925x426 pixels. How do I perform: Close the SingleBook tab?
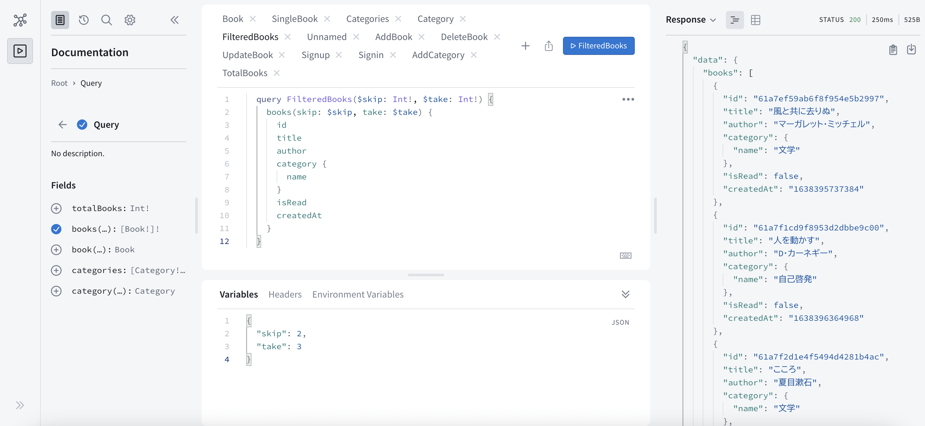327,19
